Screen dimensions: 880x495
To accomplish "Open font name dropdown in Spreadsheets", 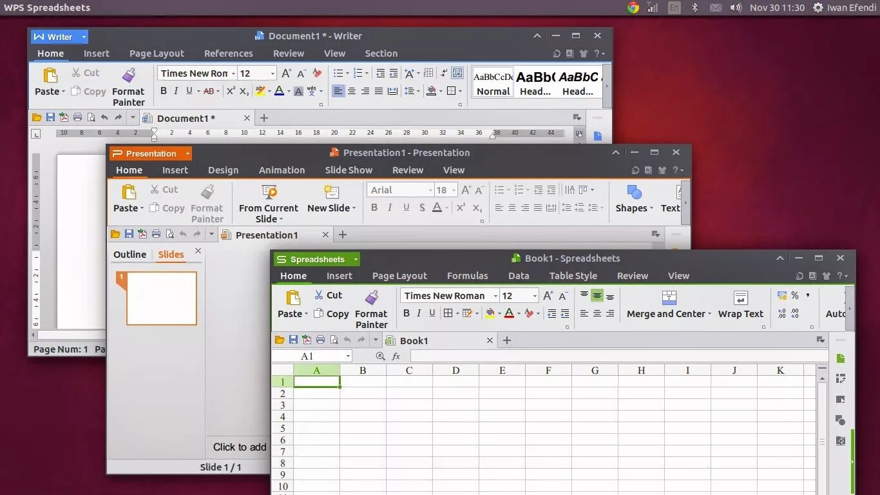I will 495,296.
